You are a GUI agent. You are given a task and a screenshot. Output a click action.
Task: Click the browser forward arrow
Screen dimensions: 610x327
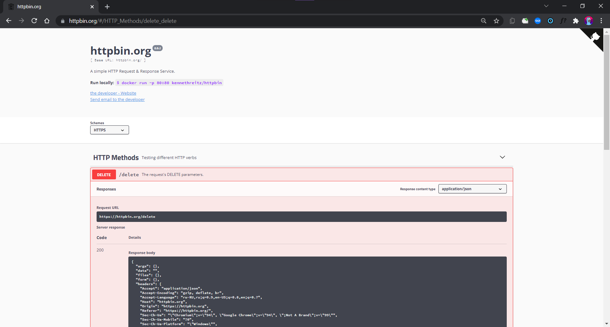pos(21,21)
